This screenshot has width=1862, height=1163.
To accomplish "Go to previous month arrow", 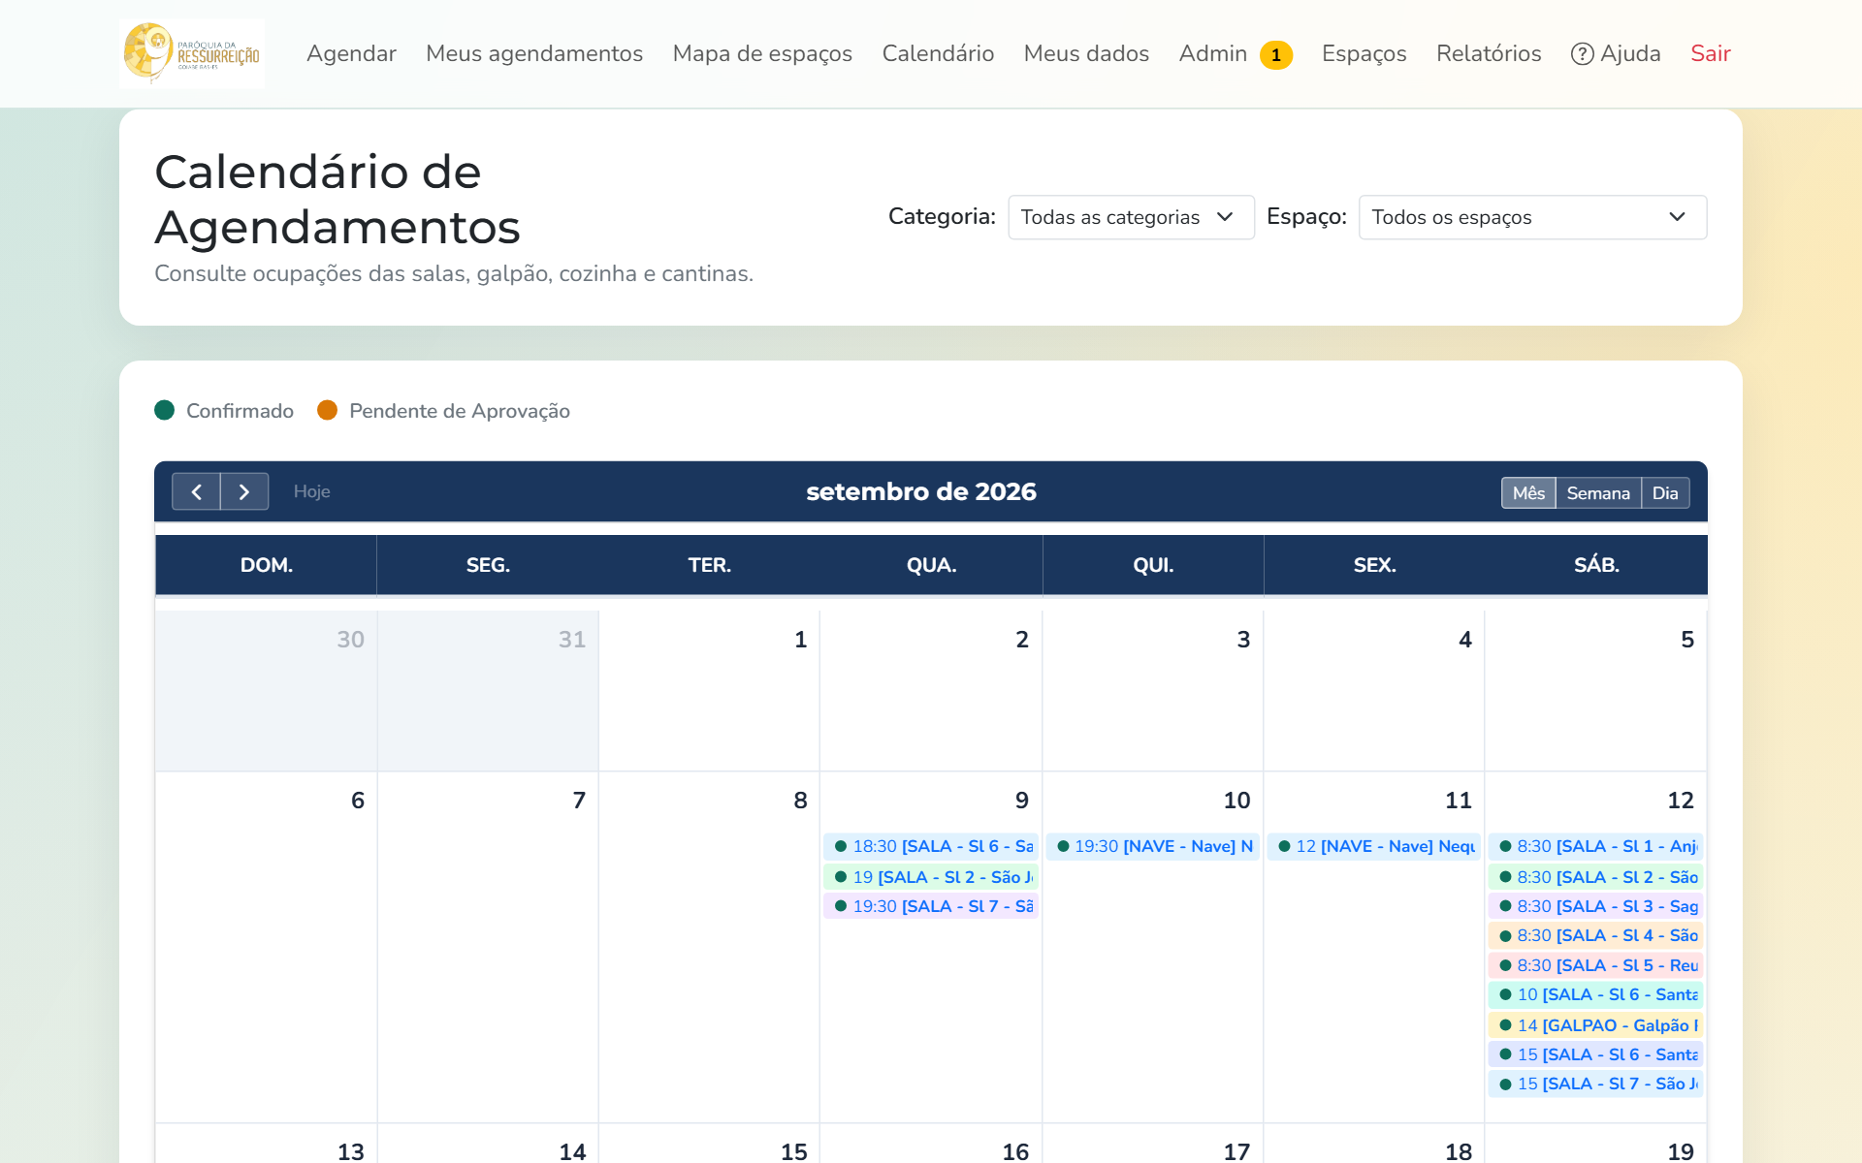I will click(196, 491).
